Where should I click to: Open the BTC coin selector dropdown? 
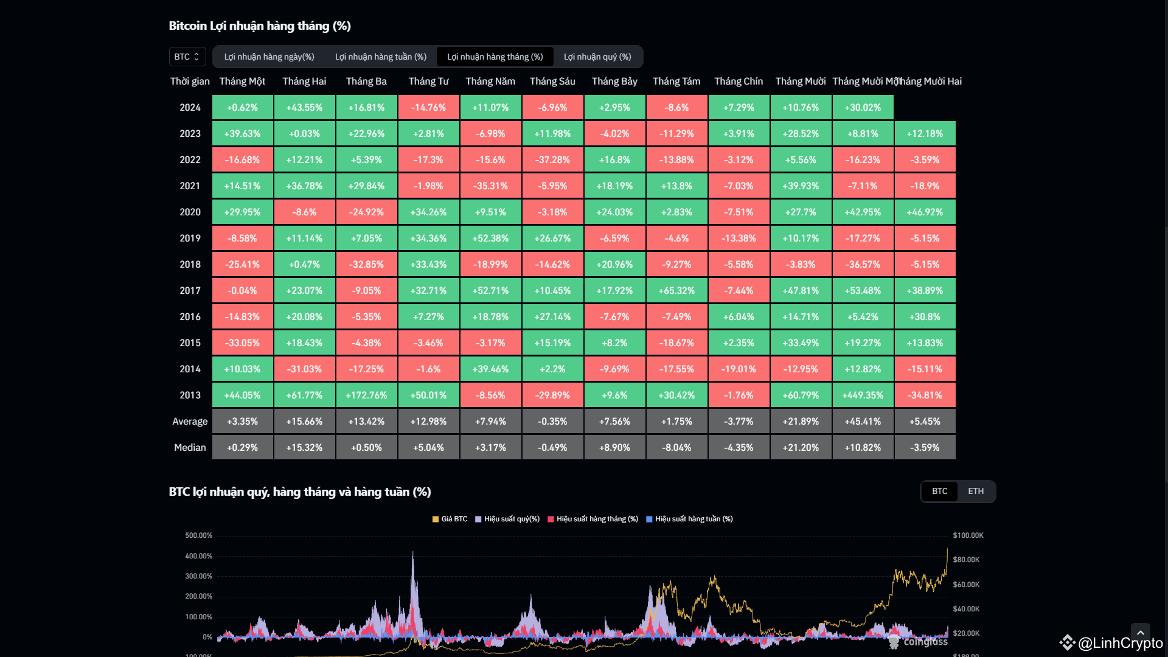point(187,57)
